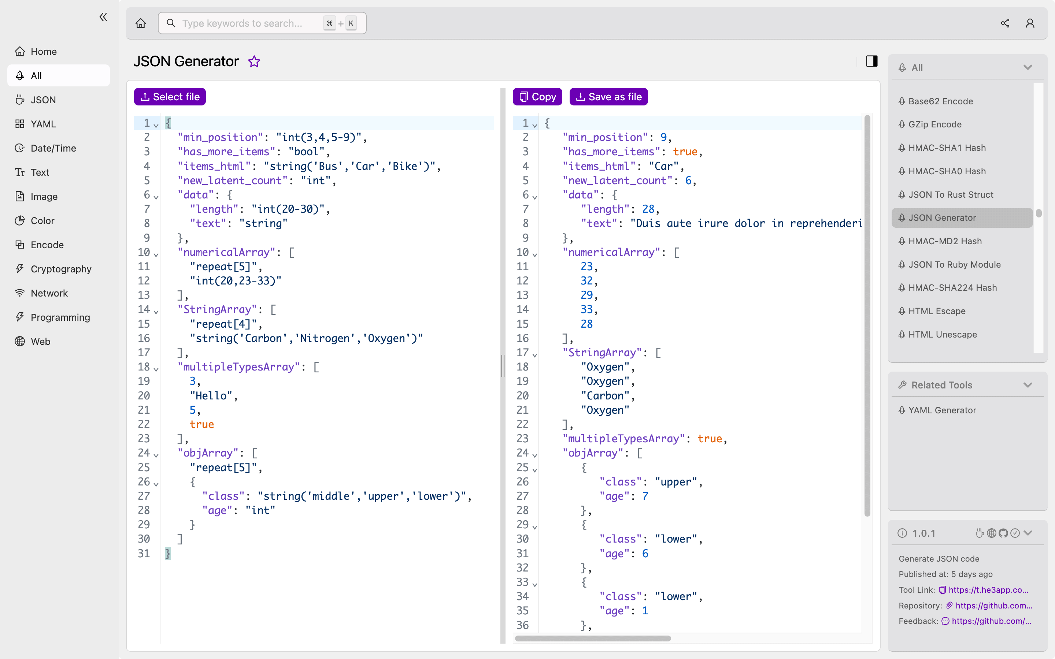
Task: Click the circled checkmark icon in version panel
Action: tap(1015, 533)
